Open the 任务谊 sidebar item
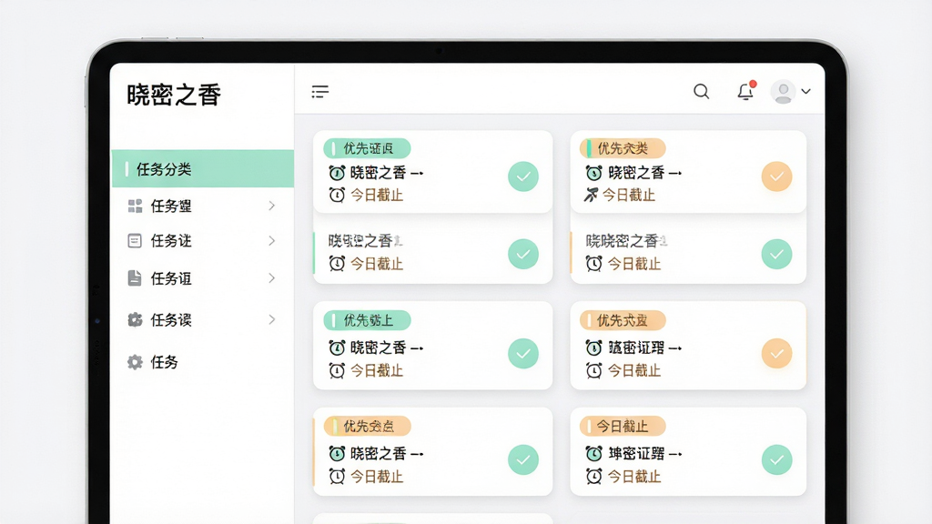 (203, 278)
